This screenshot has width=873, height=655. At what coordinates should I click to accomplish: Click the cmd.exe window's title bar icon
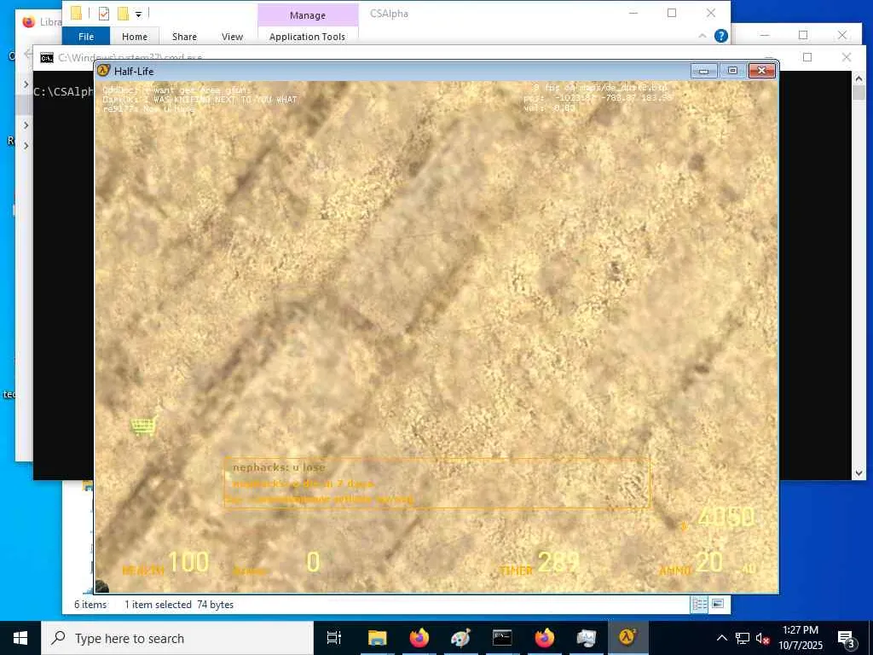point(48,58)
